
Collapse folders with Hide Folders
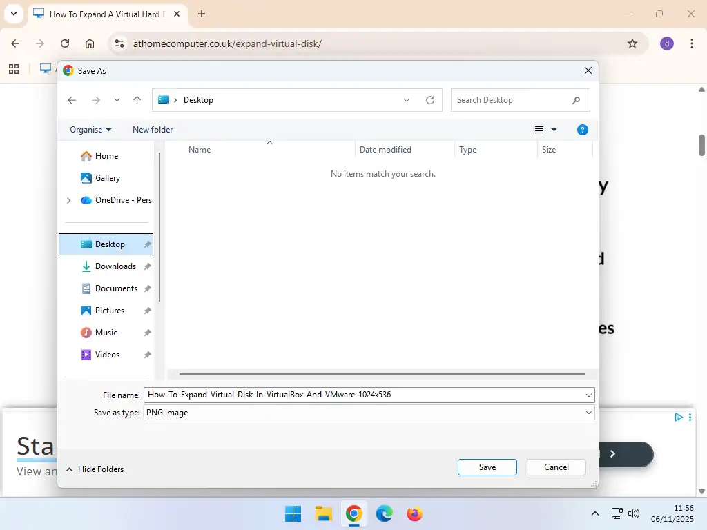click(95, 469)
